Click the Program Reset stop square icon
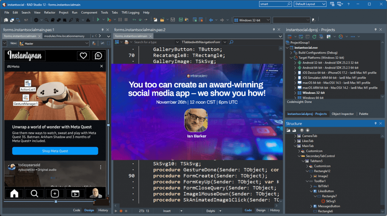The height and width of the screenshot is (216, 387). pyautogui.click(x=126, y=20)
